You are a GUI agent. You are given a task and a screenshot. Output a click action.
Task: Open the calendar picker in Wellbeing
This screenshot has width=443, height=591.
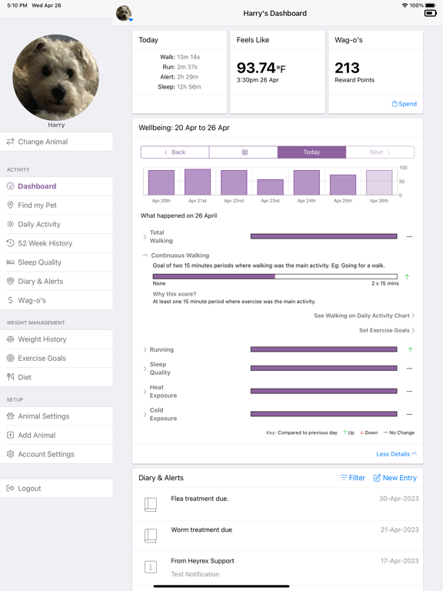tap(243, 152)
